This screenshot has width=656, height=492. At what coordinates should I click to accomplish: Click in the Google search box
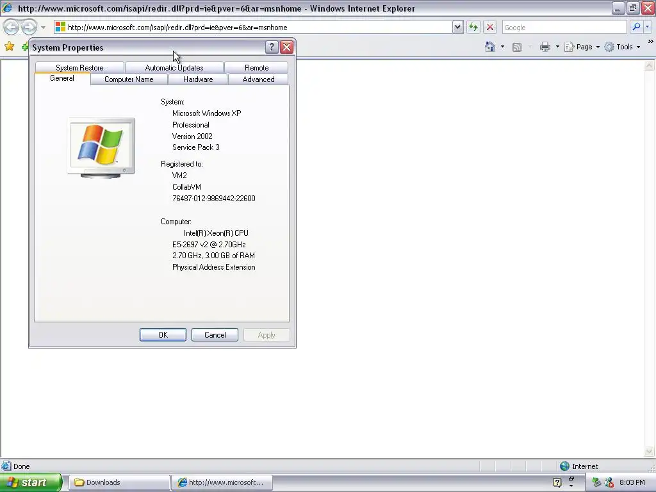point(564,27)
